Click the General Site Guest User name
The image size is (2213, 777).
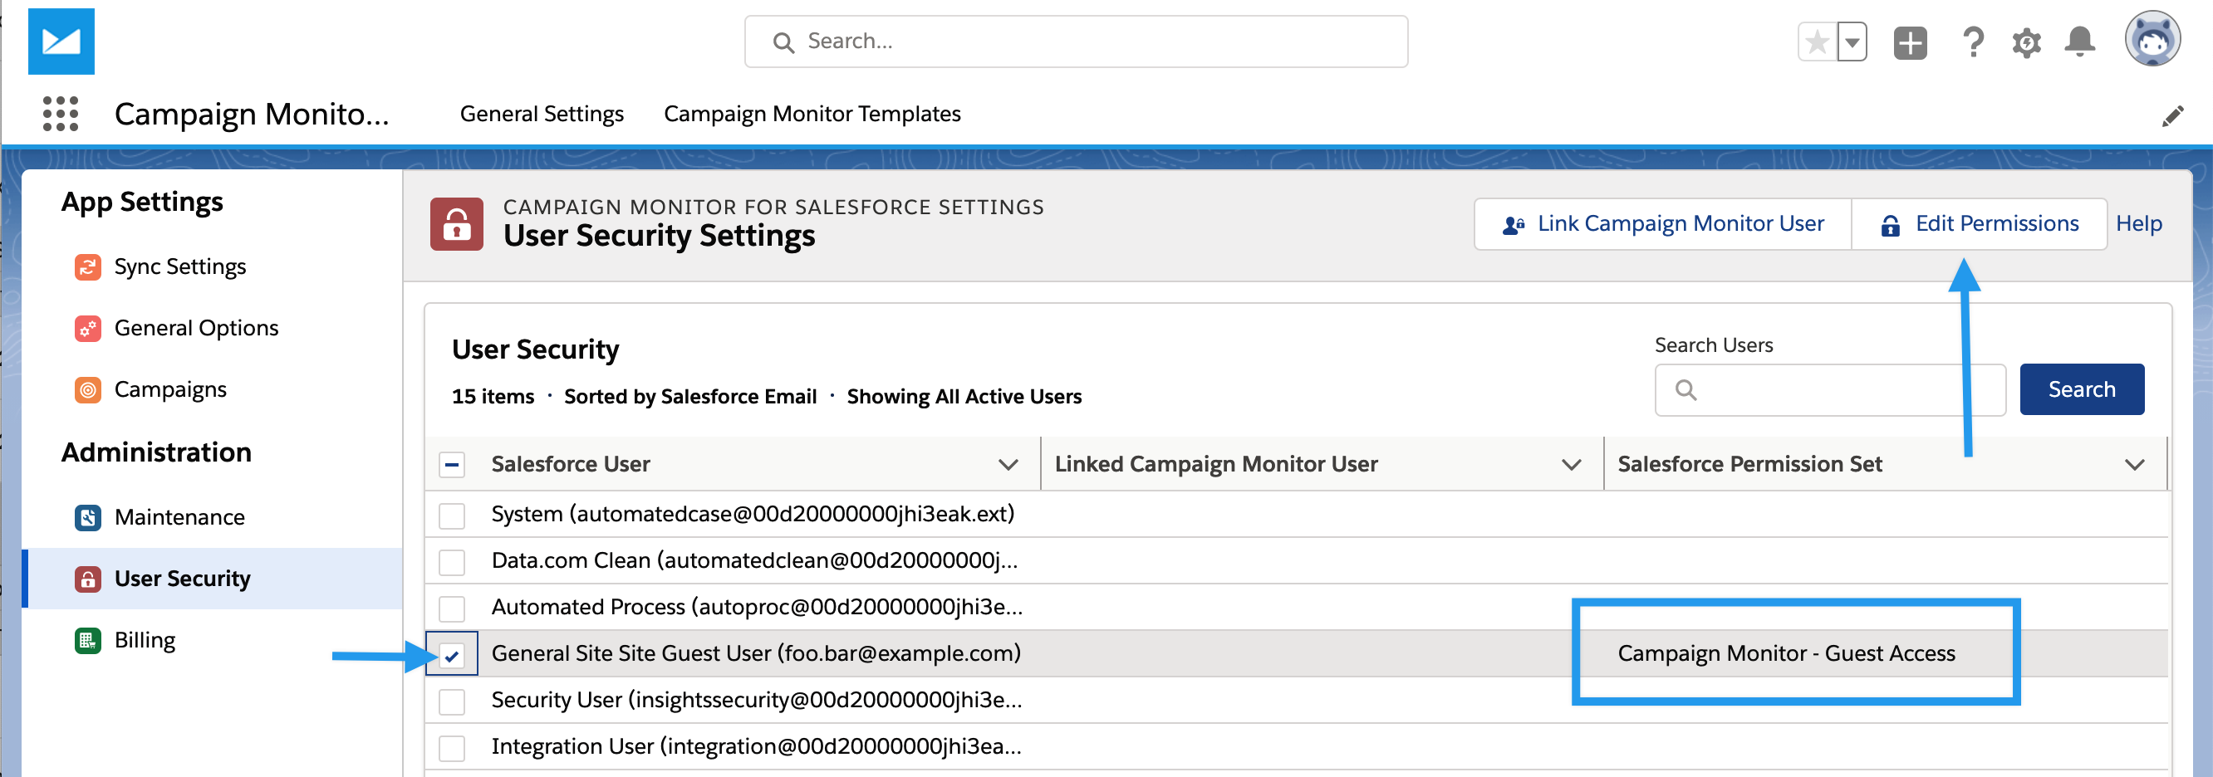point(756,654)
